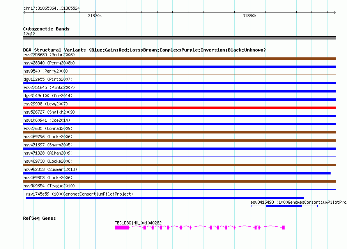Image resolution: width=347 pixels, height=249 pixels.
Task: Open variant label nsv962313 (Sudmant2013)
Action: pos(50,169)
